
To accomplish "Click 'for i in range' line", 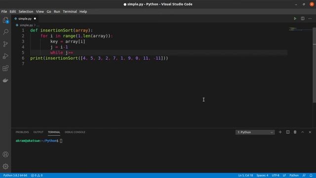I will (77, 36).
